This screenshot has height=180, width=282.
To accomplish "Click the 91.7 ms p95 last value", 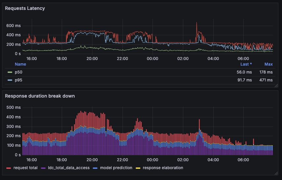I will tap(244, 80).
